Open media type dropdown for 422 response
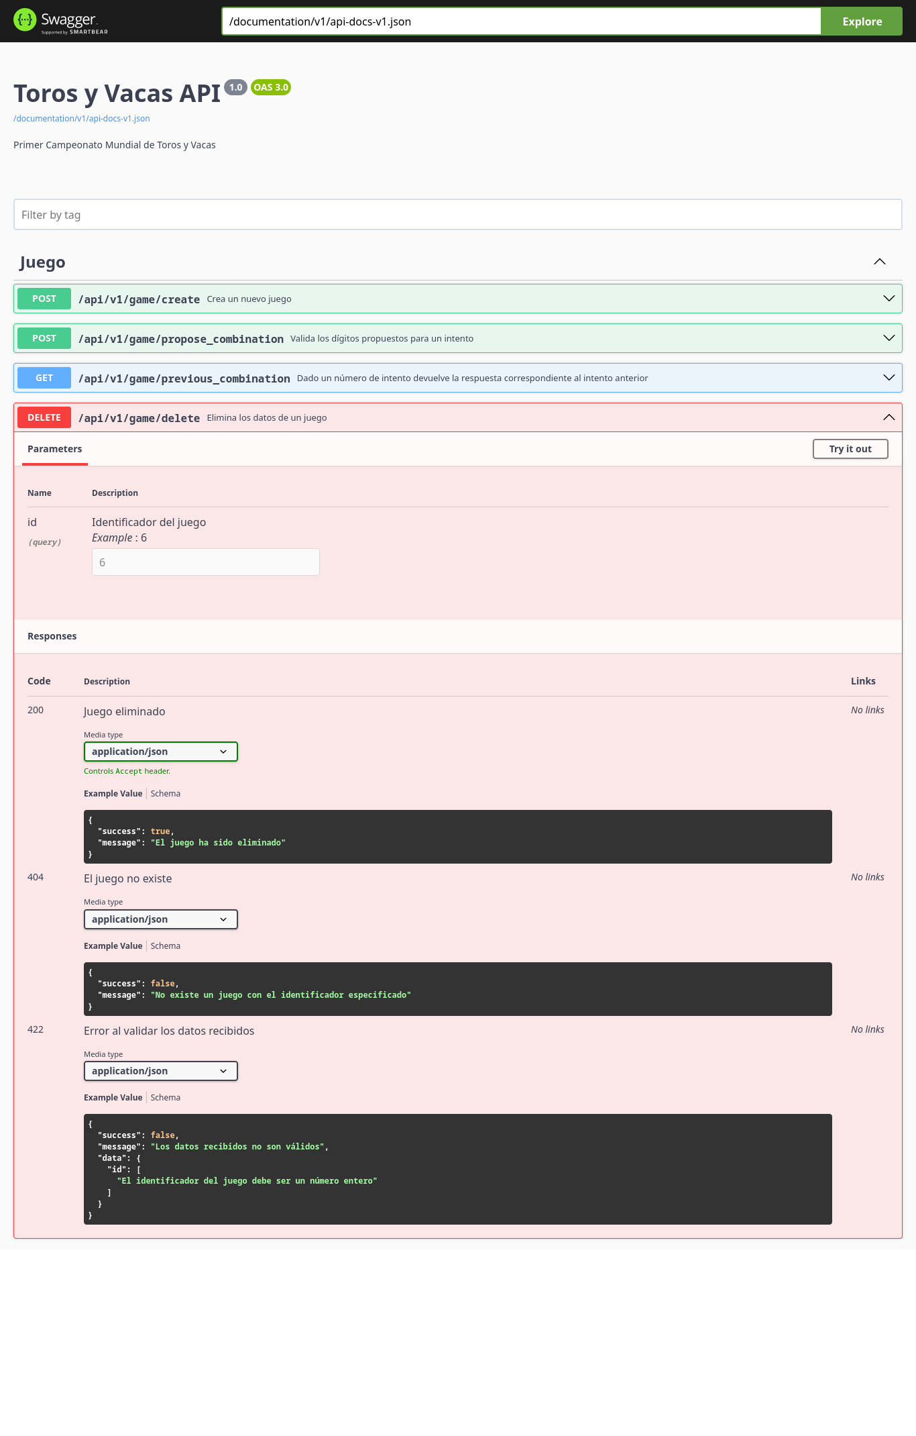The width and height of the screenshot is (916, 1436). 160,1071
